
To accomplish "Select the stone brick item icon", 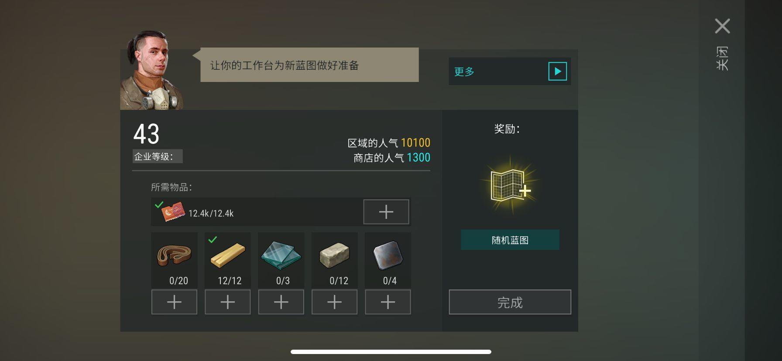I will tap(334, 255).
